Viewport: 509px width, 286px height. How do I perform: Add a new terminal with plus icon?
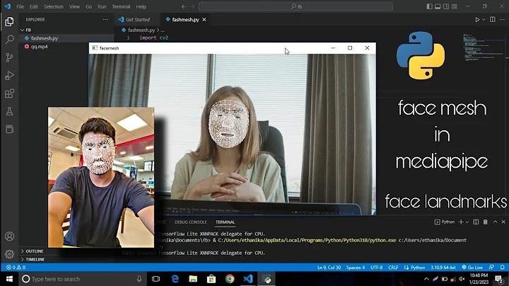tap(461, 222)
